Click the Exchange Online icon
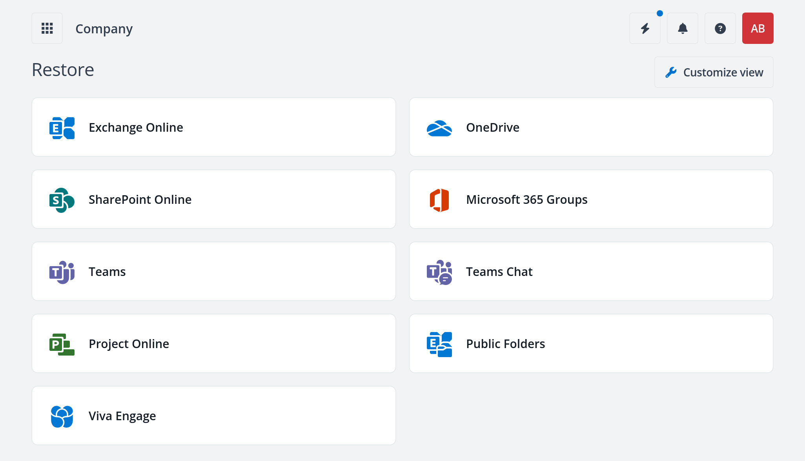This screenshot has height=461, width=805. (x=62, y=128)
